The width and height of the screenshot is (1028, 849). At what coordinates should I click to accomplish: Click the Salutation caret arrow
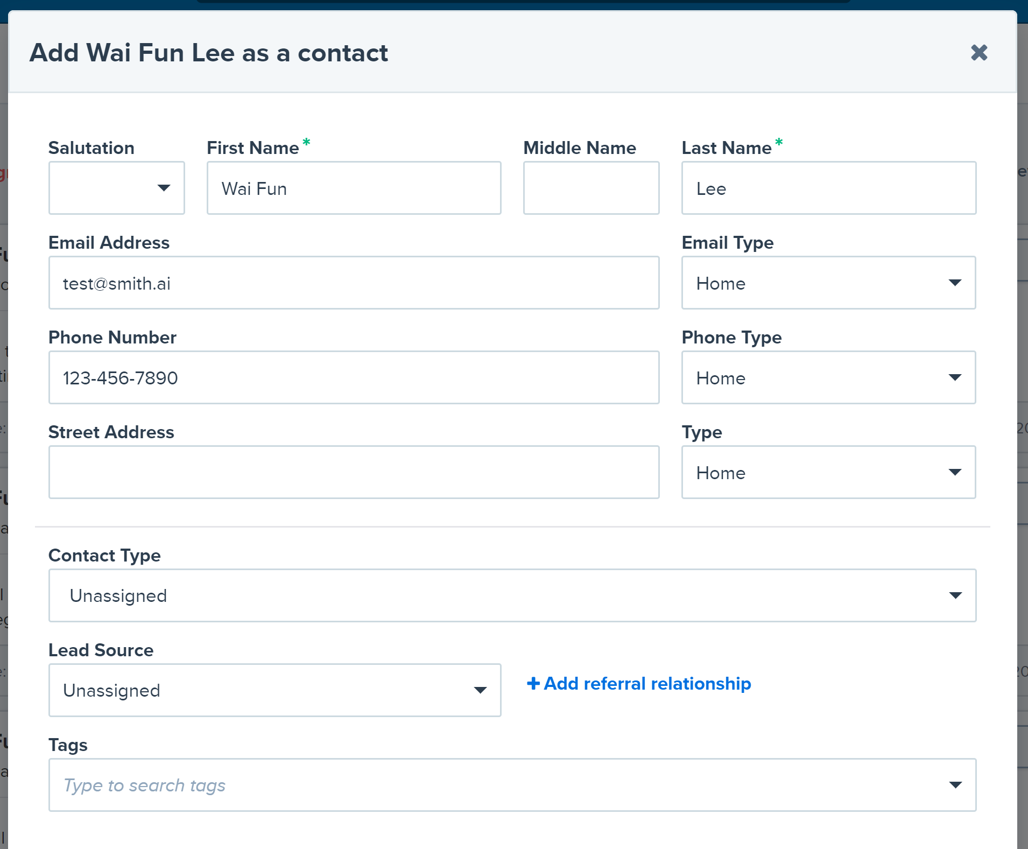click(164, 188)
